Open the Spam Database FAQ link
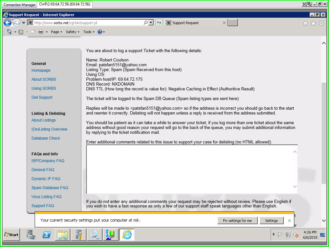 pyautogui.click(x=50, y=188)
